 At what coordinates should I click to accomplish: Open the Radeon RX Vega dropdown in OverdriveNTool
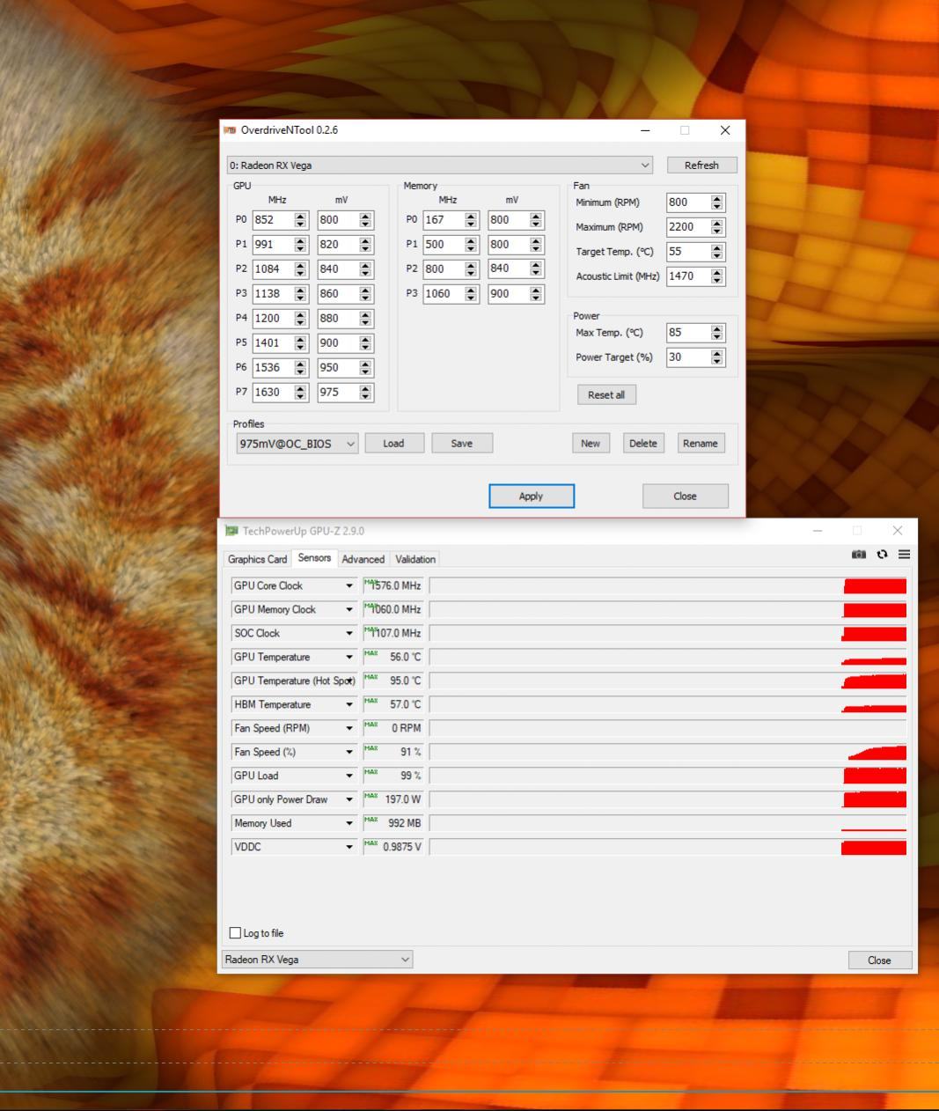[x=439, y=165]
